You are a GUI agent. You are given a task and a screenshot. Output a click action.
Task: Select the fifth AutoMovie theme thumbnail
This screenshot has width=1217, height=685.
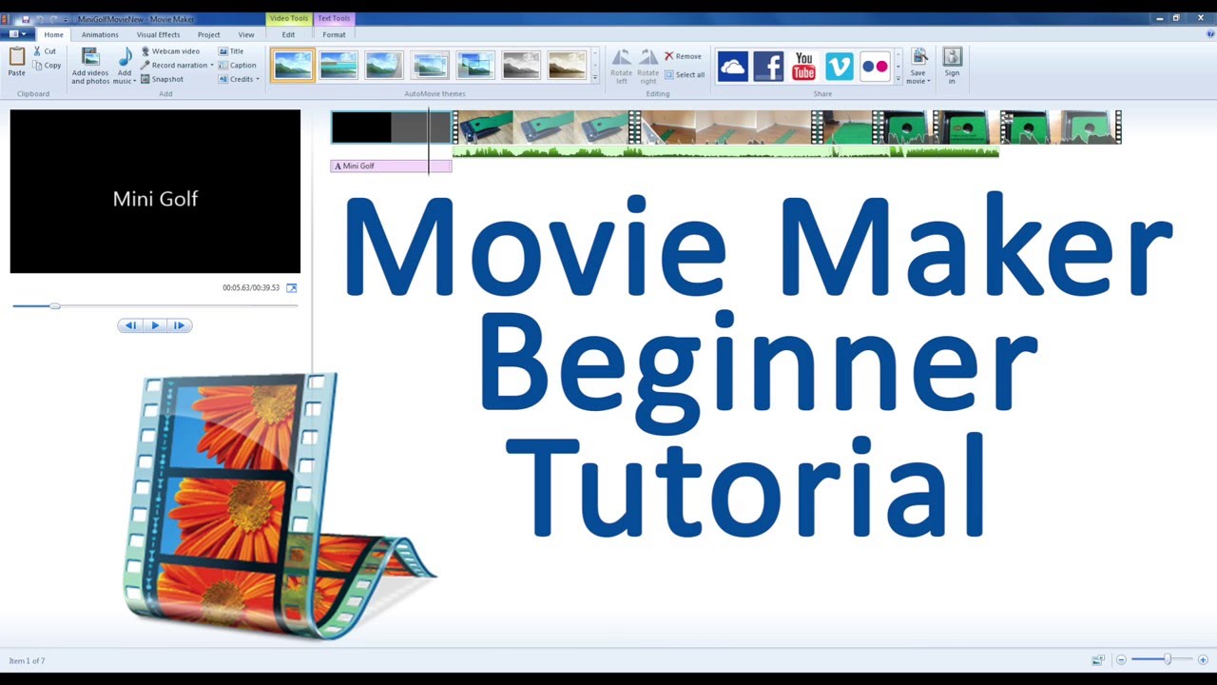point(475,65)
